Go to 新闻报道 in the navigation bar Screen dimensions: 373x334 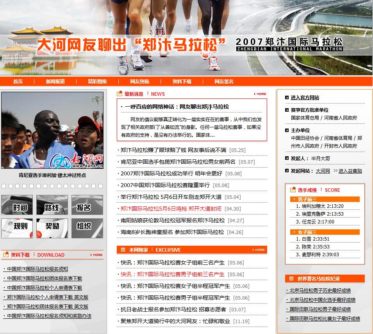tap(55, 82)
